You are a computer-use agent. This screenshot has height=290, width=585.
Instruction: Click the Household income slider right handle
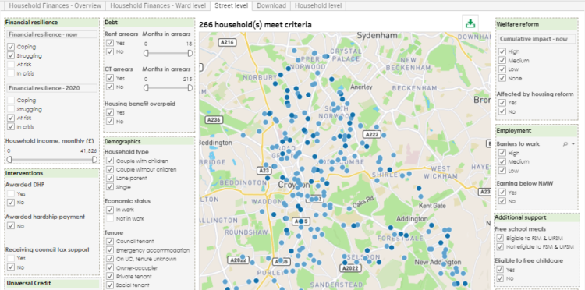pos(94,160)
